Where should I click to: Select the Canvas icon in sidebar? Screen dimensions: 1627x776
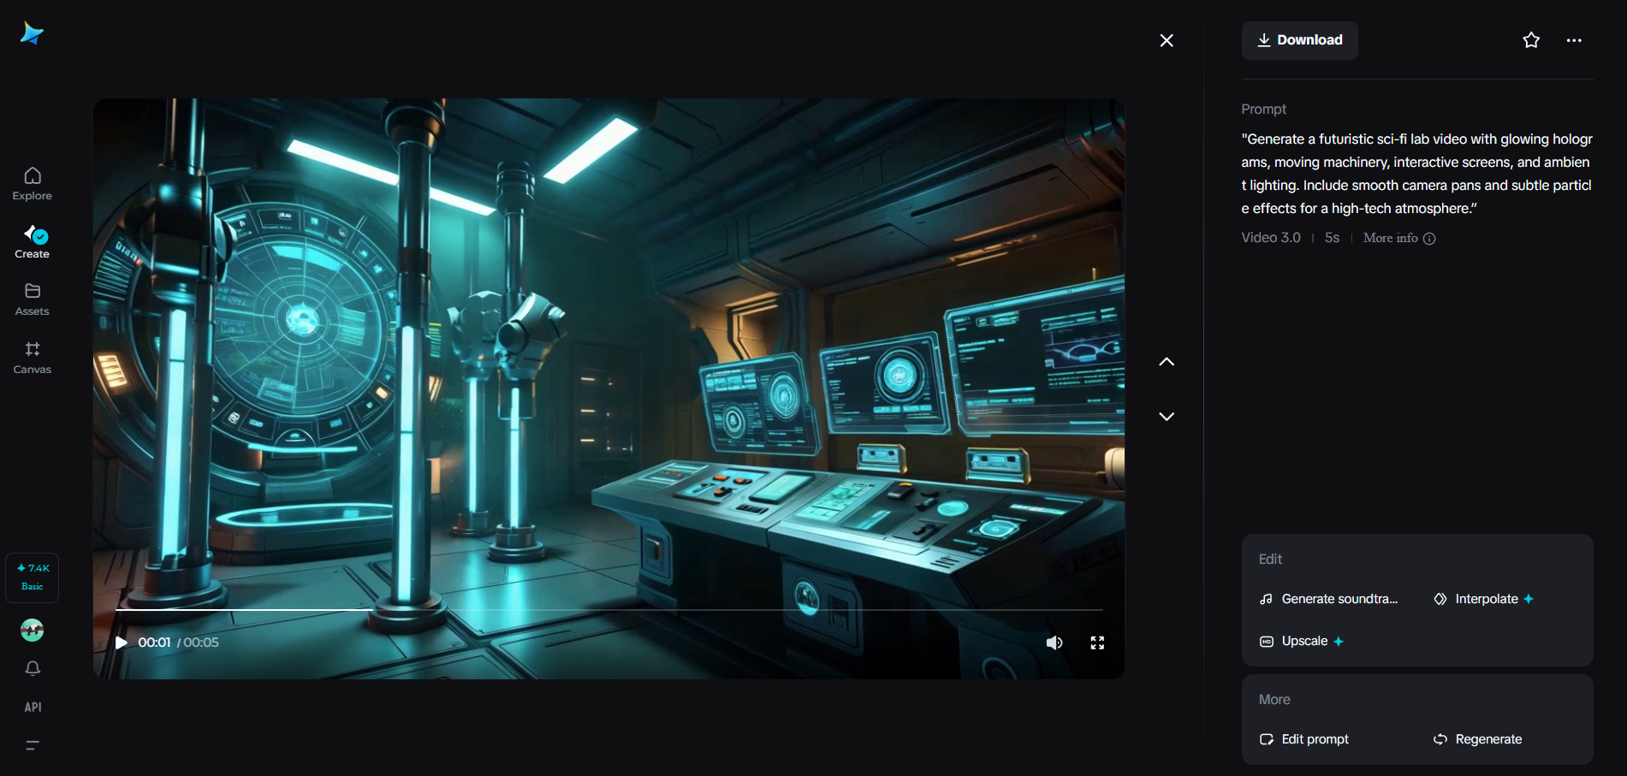(32, 356)
